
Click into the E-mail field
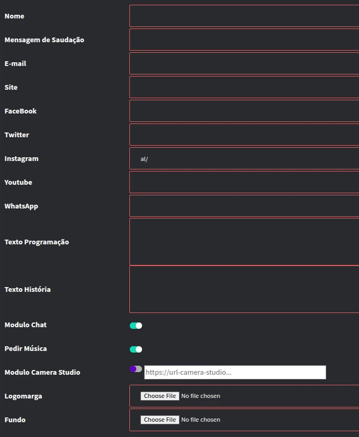pyautogui.click(x=244, y=63)
